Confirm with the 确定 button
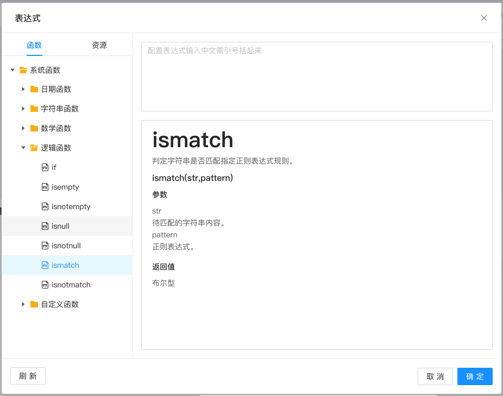 coord(475,376)
